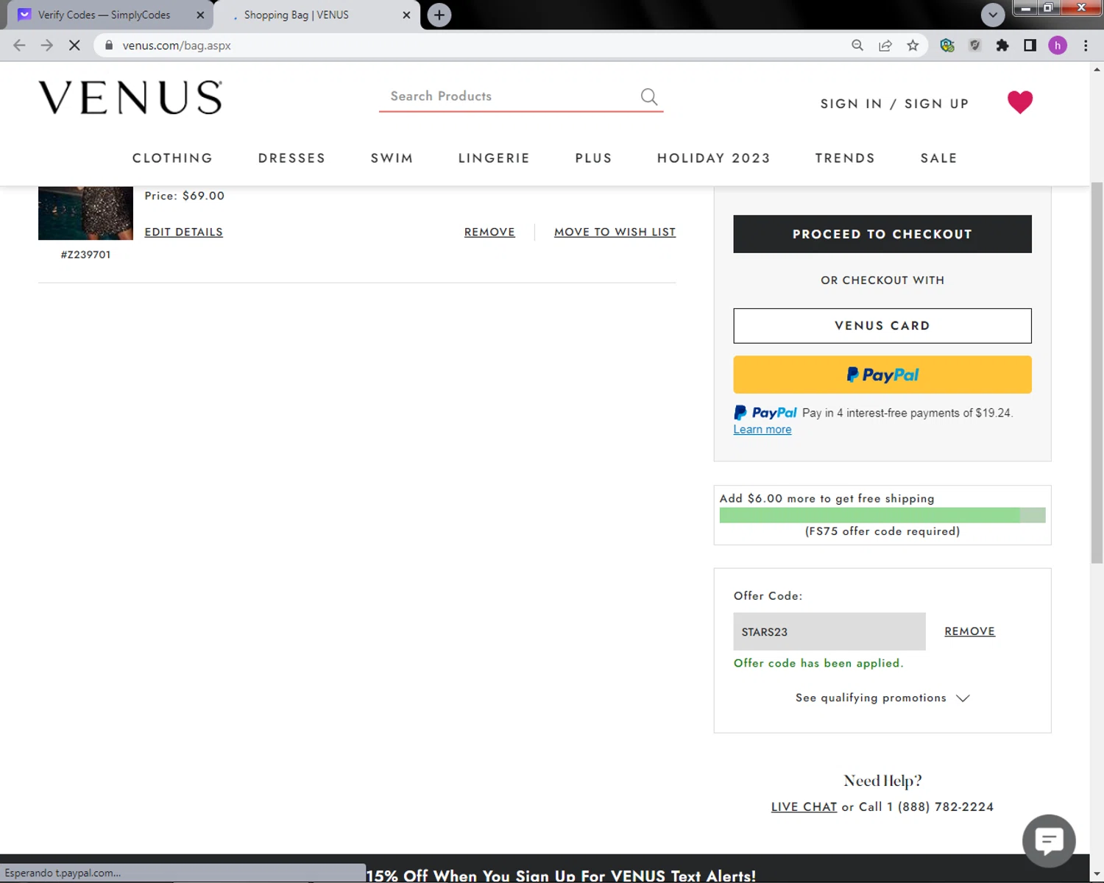
Task: Open the Extensions puzzle icon
Action: click(x=1002, y=46)
